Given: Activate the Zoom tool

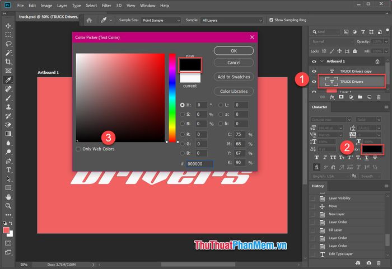Looking at the screenshot, I should [8, 206].
